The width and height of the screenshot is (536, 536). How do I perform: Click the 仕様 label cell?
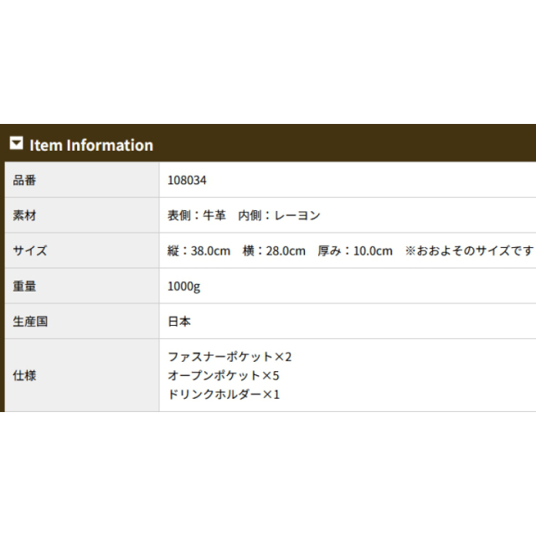(x=82, y=375)
